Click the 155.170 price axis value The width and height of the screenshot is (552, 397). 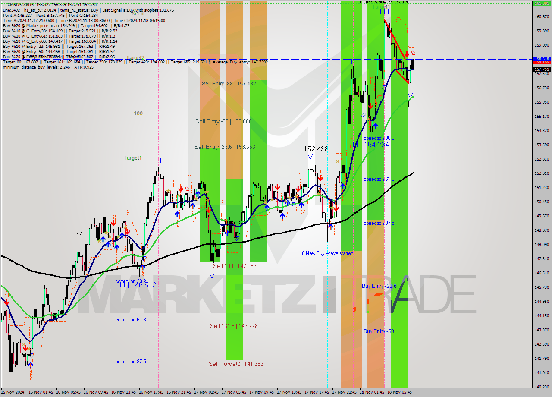[542, 116]
